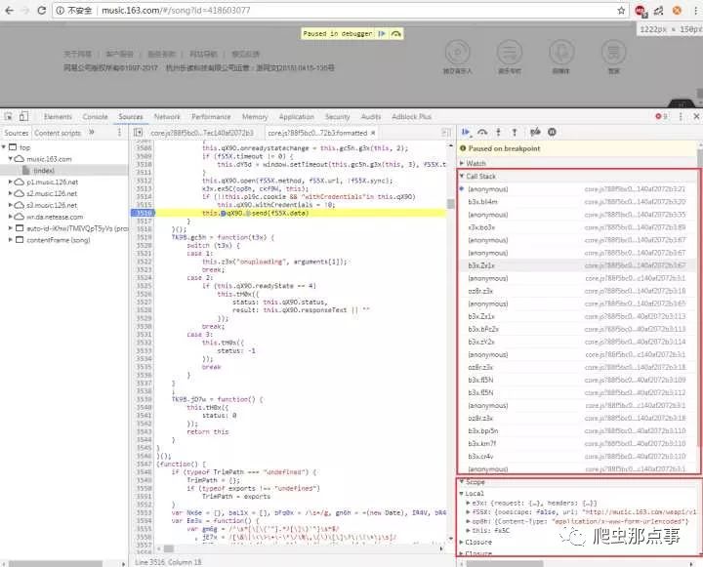Select the b3x.km7f call stack frame
This screenshot has width=703, height=567.
pyautogui.click(x=577, y=444)
